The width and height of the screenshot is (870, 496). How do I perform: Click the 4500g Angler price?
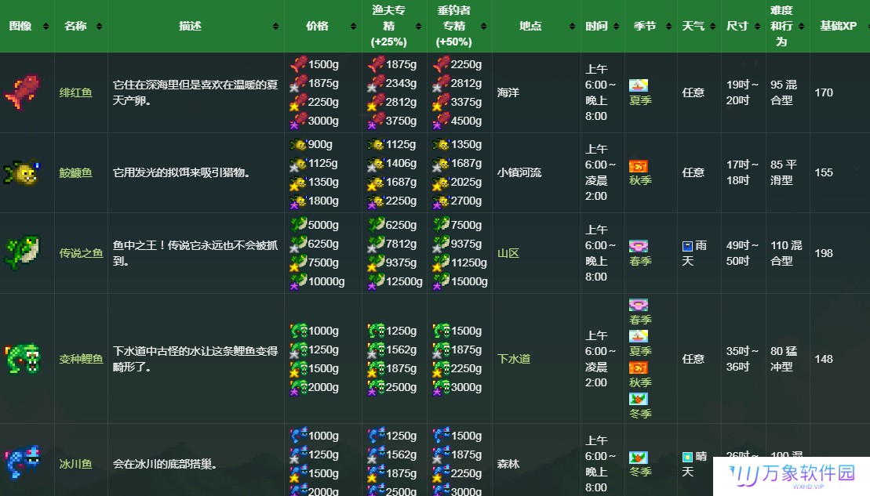466,121
